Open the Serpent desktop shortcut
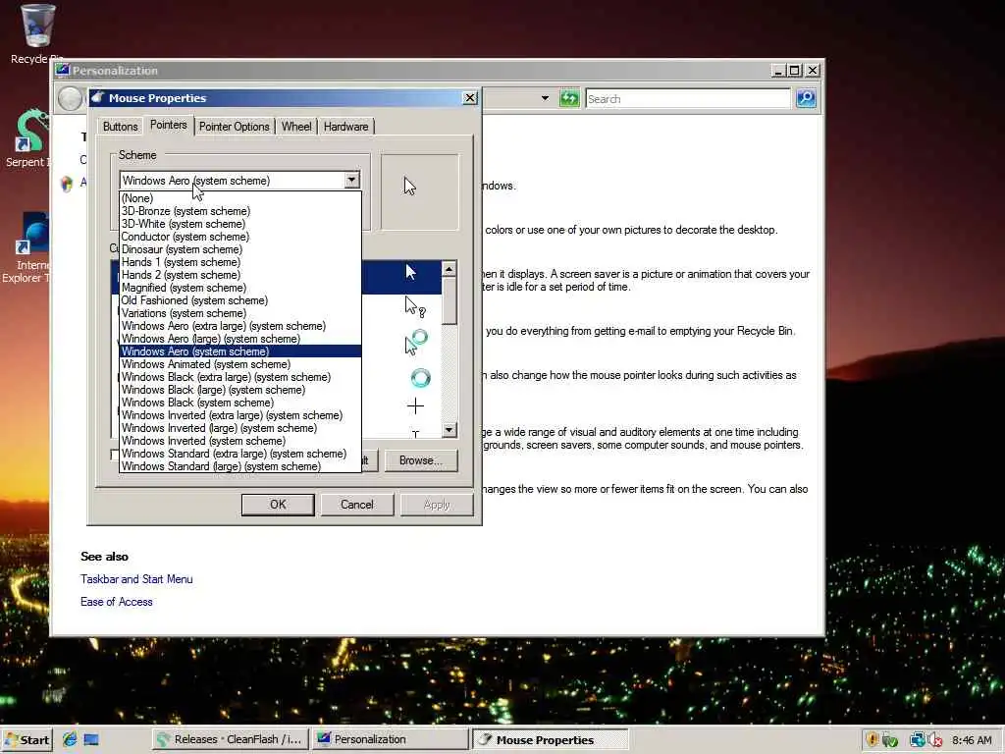Viewport: 1005px width, 754px height. (x=28, y=138)
